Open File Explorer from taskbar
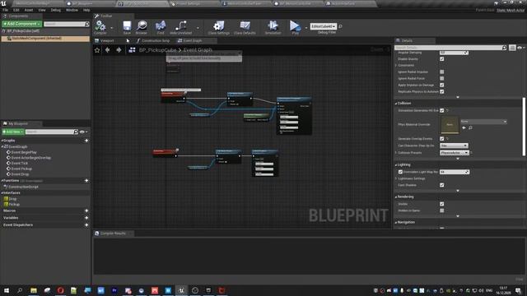This screenshot has width=527, height=296. [x=34, y=290]
